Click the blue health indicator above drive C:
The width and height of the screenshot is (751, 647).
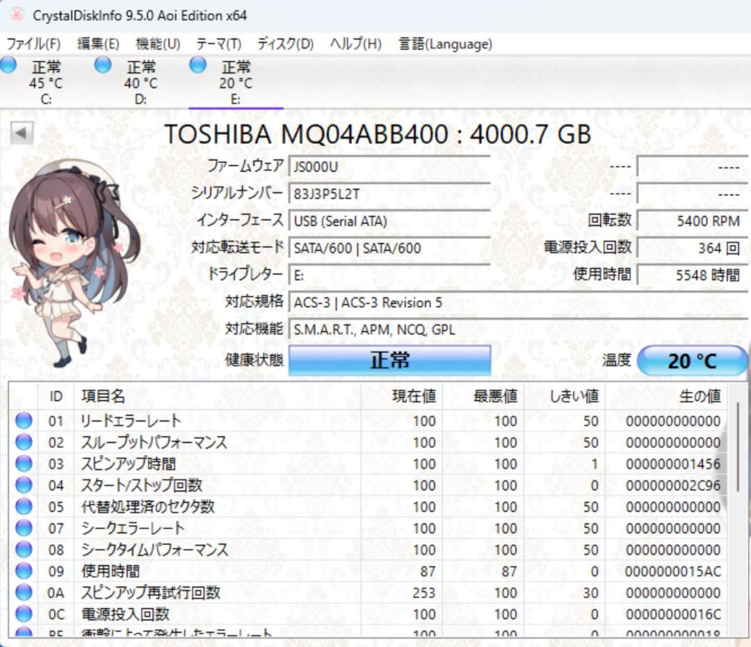coord(9,65)
